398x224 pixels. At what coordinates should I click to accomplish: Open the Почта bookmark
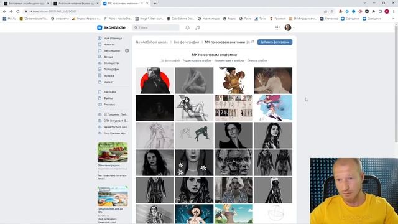point(245,19)
